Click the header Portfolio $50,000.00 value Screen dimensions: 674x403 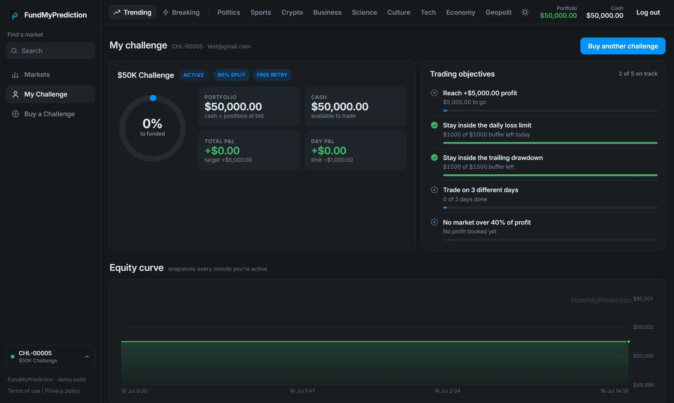[x=558, y=16]
